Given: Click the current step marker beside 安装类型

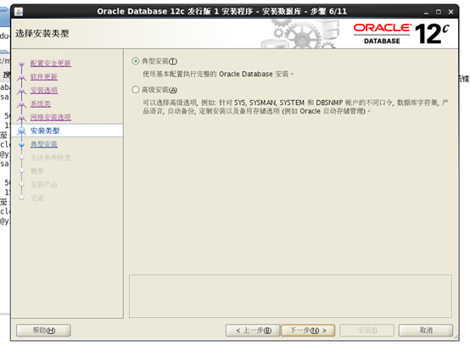Looking at the screenshot, I should [x=21, y=131].
